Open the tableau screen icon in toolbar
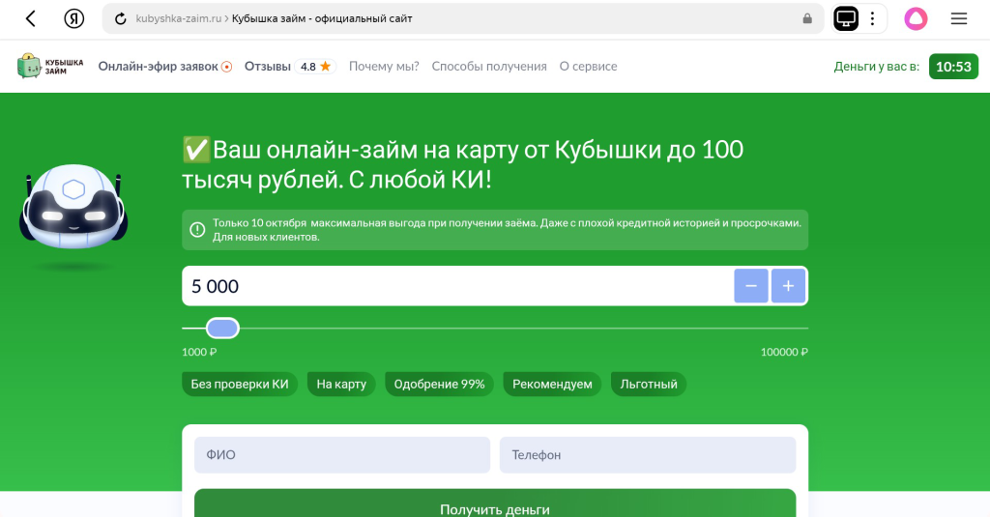990x517 pixels. click(846, 18)
